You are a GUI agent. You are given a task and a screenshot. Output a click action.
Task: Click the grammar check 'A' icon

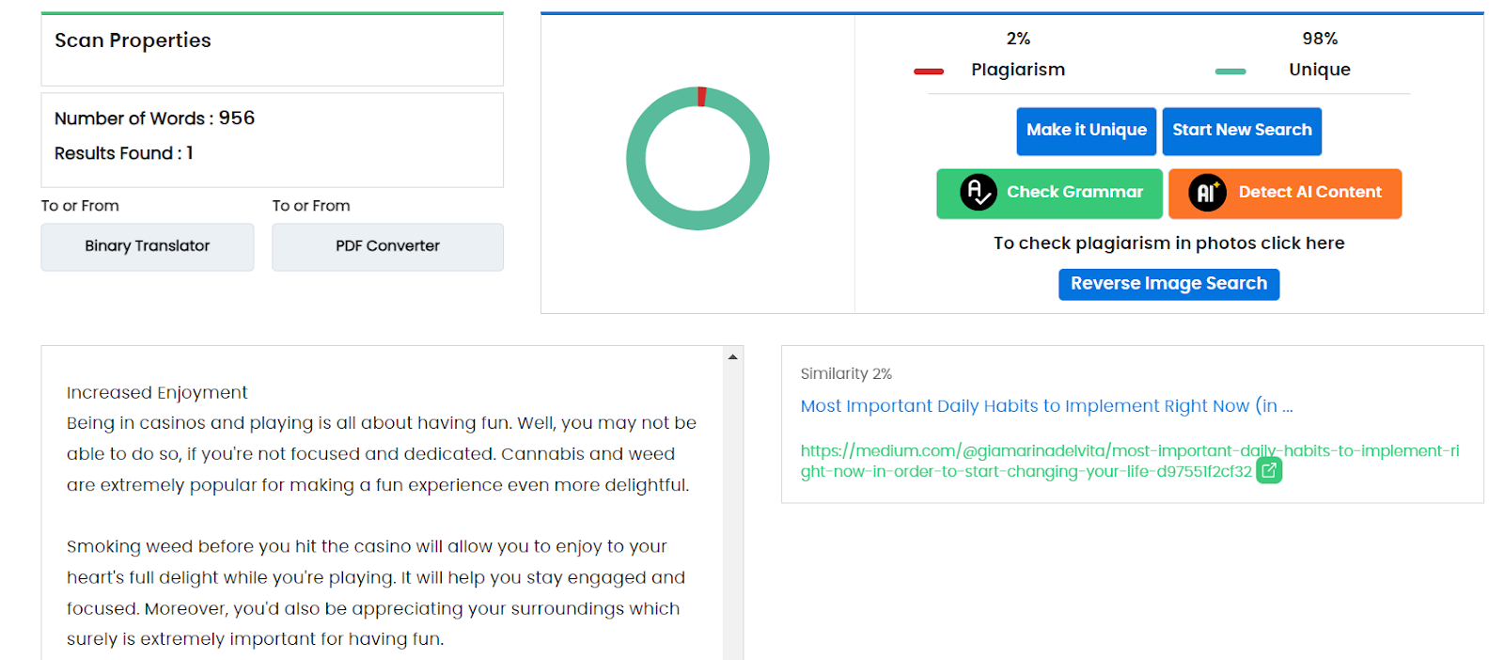tap(978, 193)
